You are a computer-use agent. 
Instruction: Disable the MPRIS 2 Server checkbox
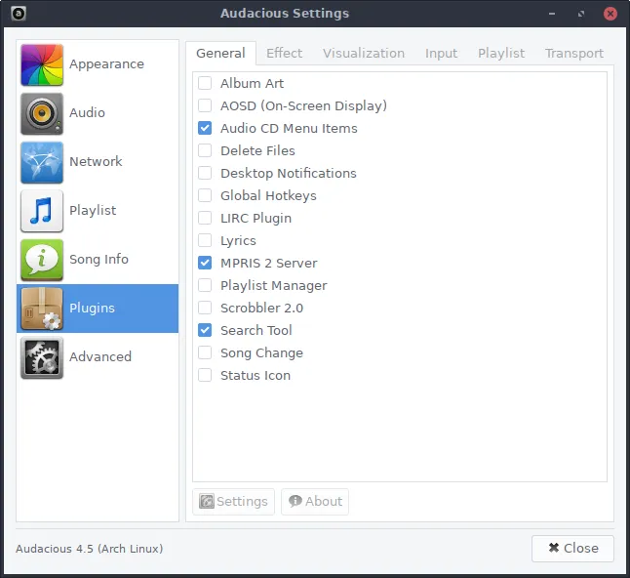pyautogui.click(x=205, y=264)
